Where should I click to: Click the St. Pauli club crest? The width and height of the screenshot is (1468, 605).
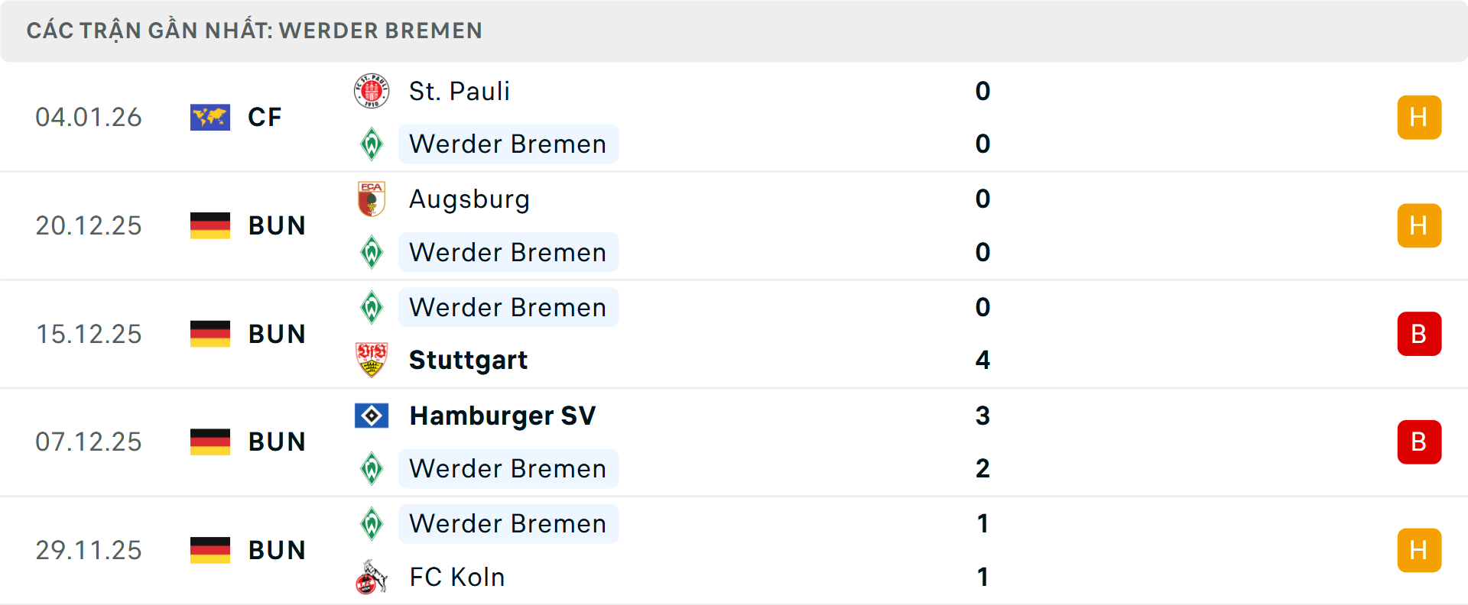coord(372,90)
